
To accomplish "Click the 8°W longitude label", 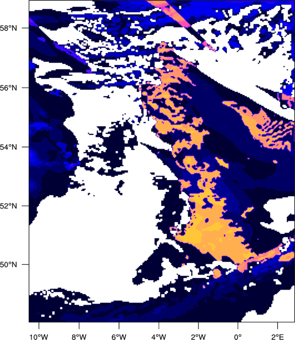I will pos(79,337).
